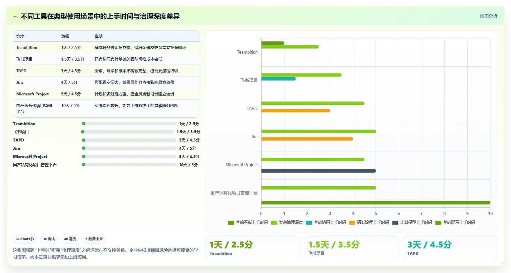
Task: Toggle the 计划模型上手时间 legend item
Action: 412,222
